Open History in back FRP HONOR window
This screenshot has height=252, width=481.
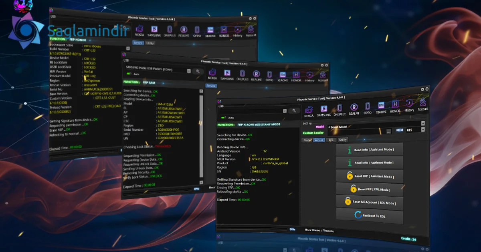(238, 32)
